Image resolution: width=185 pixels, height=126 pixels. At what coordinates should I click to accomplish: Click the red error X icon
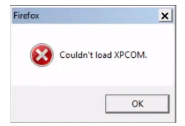pos(42,55)
